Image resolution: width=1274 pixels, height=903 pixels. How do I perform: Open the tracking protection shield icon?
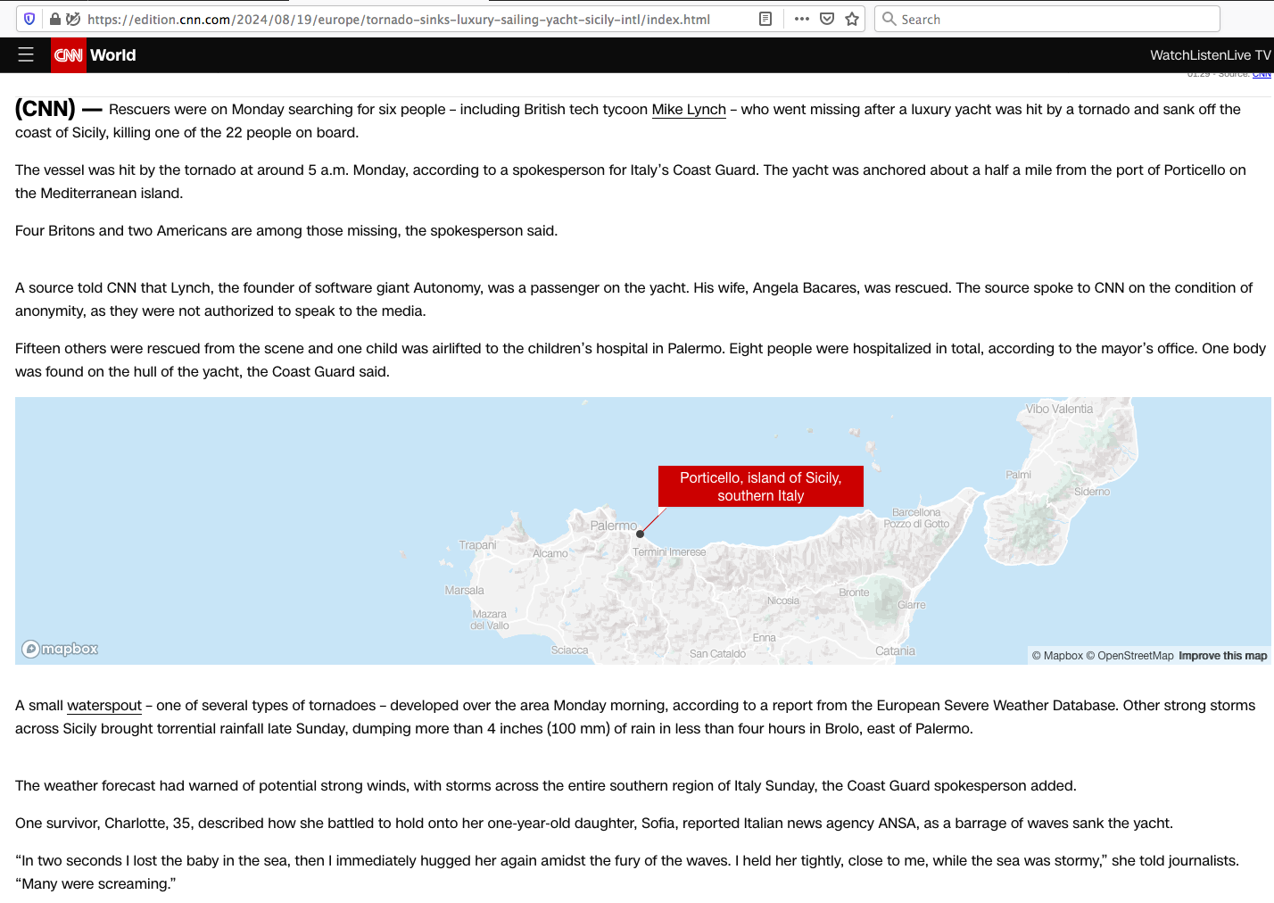(29, 19)
